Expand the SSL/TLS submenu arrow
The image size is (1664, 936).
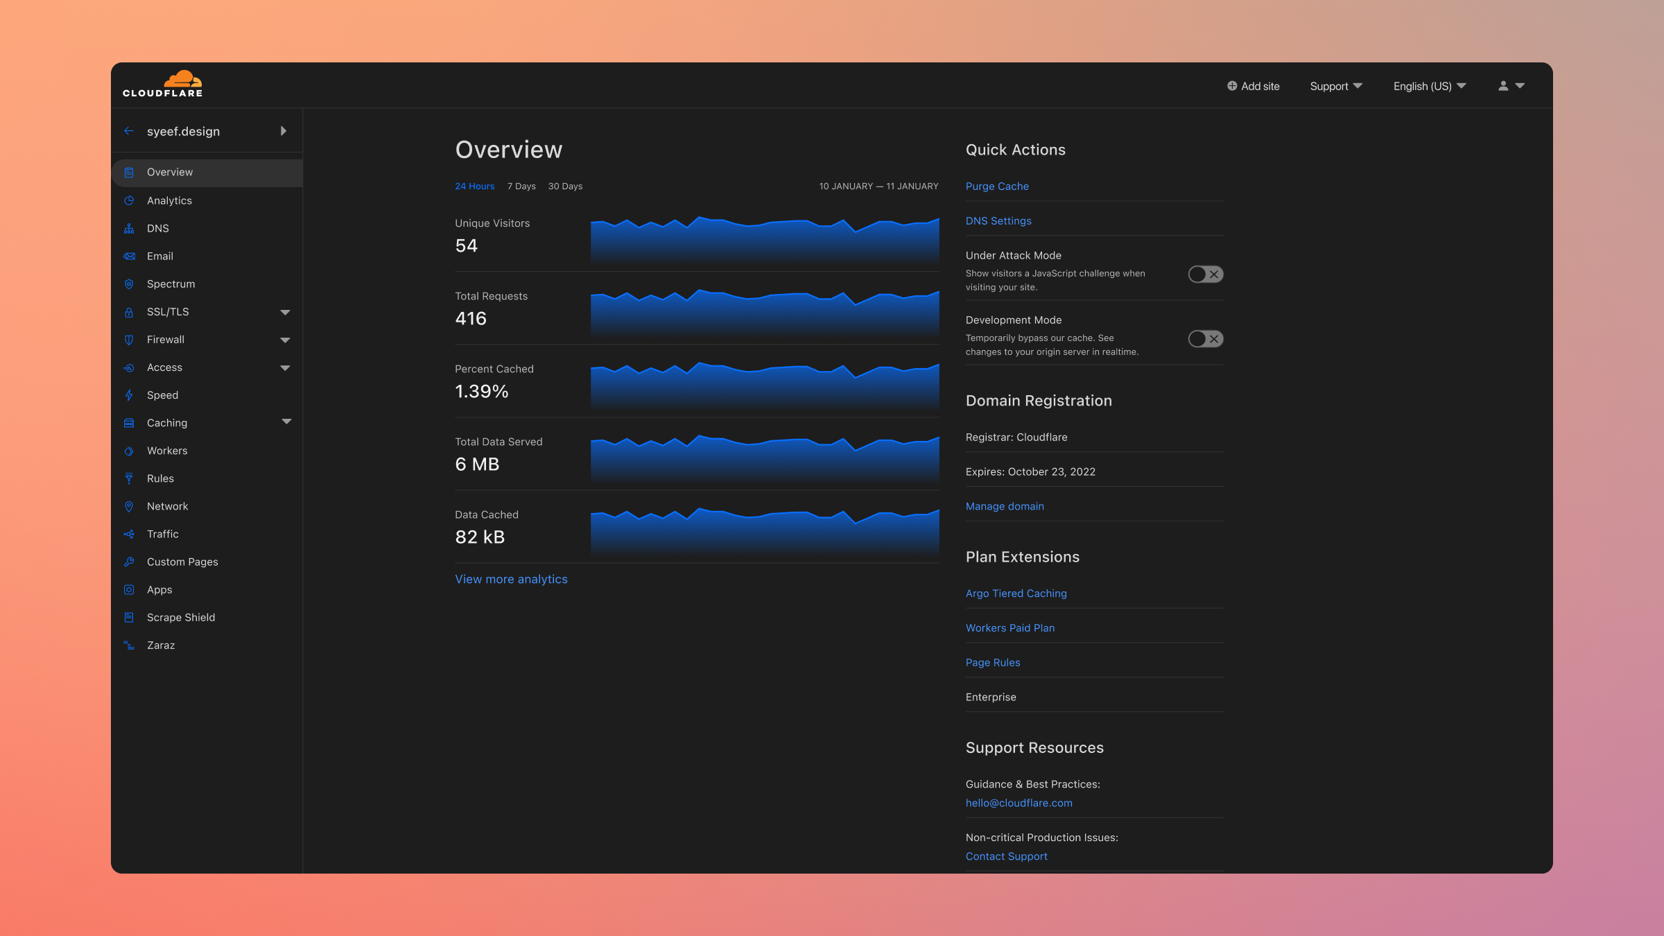285,312
